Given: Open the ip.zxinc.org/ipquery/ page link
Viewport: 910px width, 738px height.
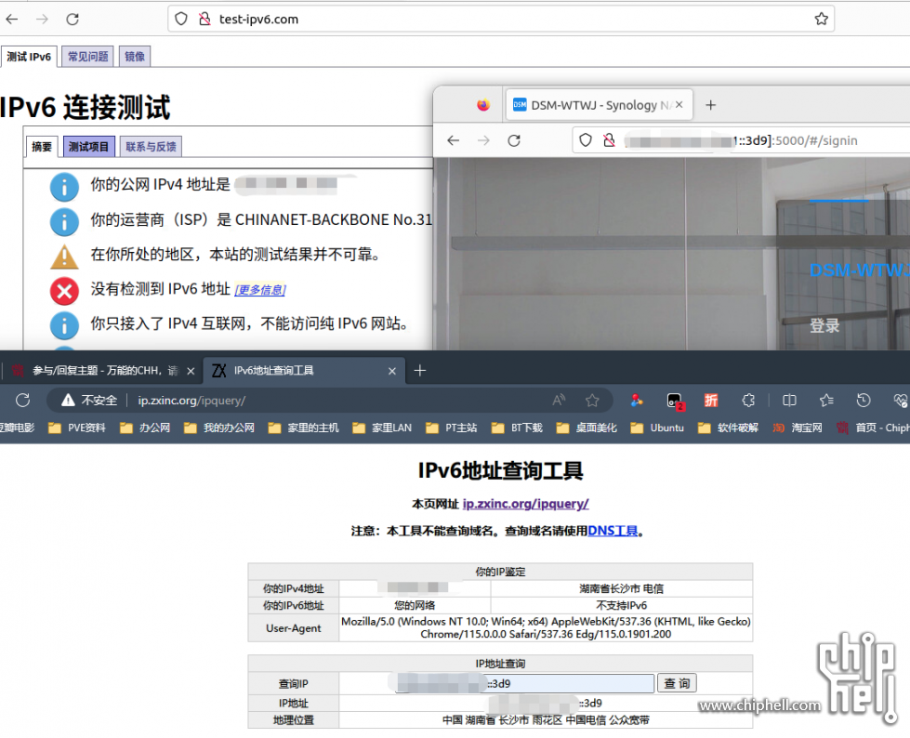Looking at the screenshot, I should click(525, 504).
